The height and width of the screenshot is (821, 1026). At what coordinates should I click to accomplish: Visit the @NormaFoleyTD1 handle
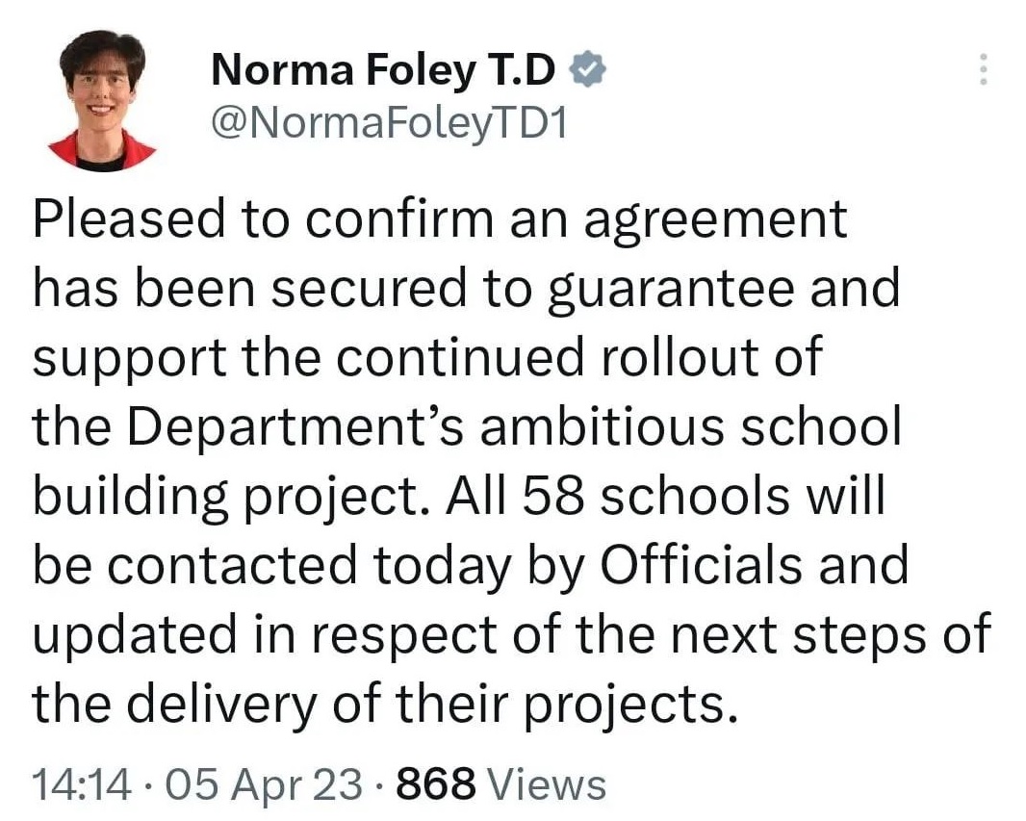coord(389,123)
